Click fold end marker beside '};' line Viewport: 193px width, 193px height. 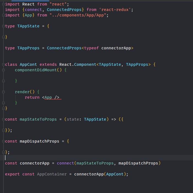coord(4,152)
